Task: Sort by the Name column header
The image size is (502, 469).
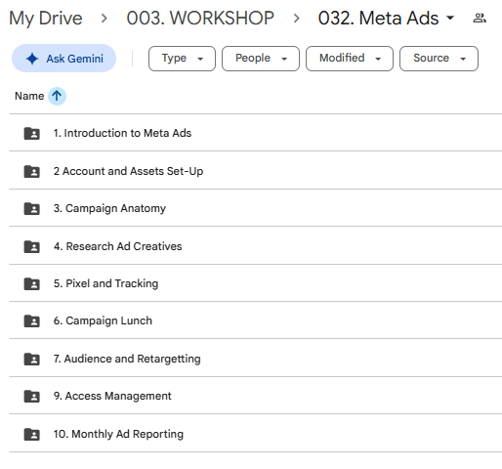Action: pyautogui.click(x=29, y=96)
